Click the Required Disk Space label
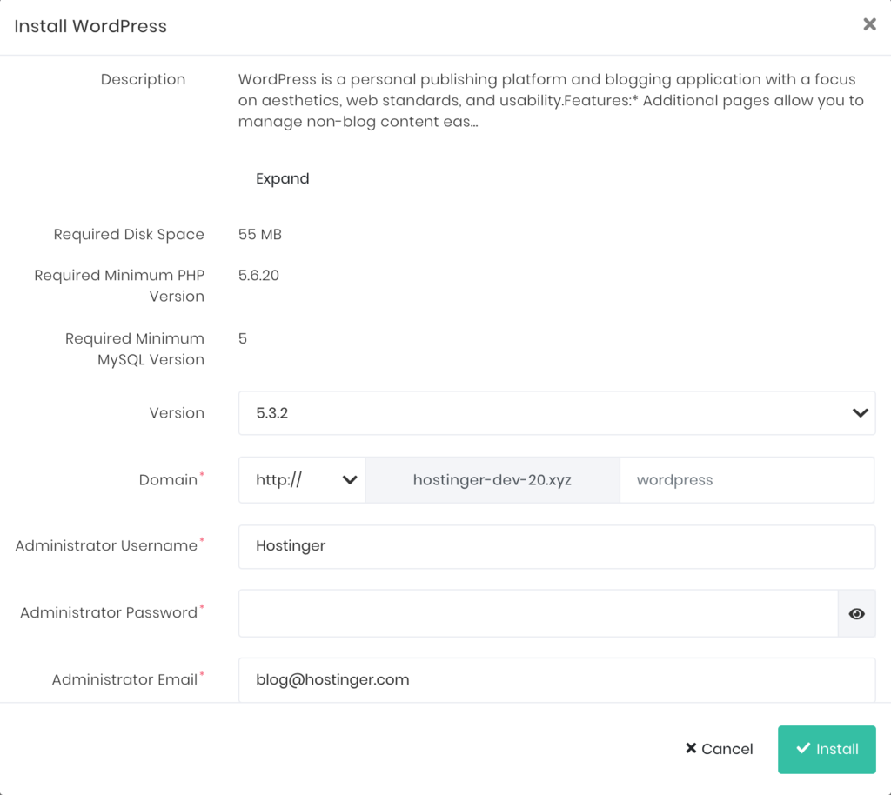 (129, 234)
